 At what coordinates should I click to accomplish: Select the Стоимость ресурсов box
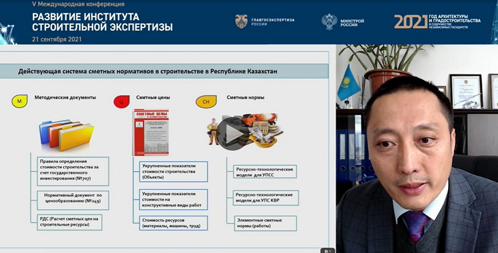tap(173, 223)
